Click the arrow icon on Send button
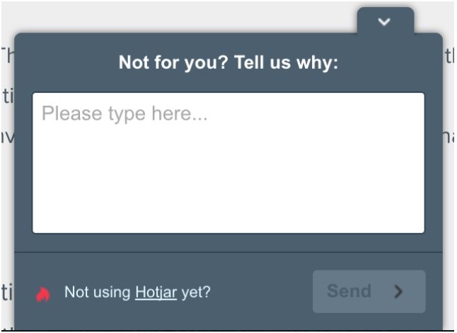457x333 pixels. click(398, 291)
